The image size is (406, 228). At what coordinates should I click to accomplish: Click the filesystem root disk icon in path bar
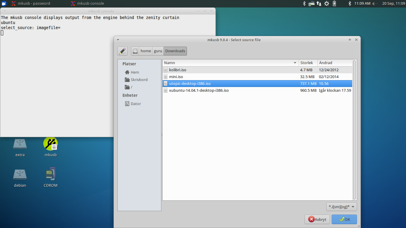[135, 51]
